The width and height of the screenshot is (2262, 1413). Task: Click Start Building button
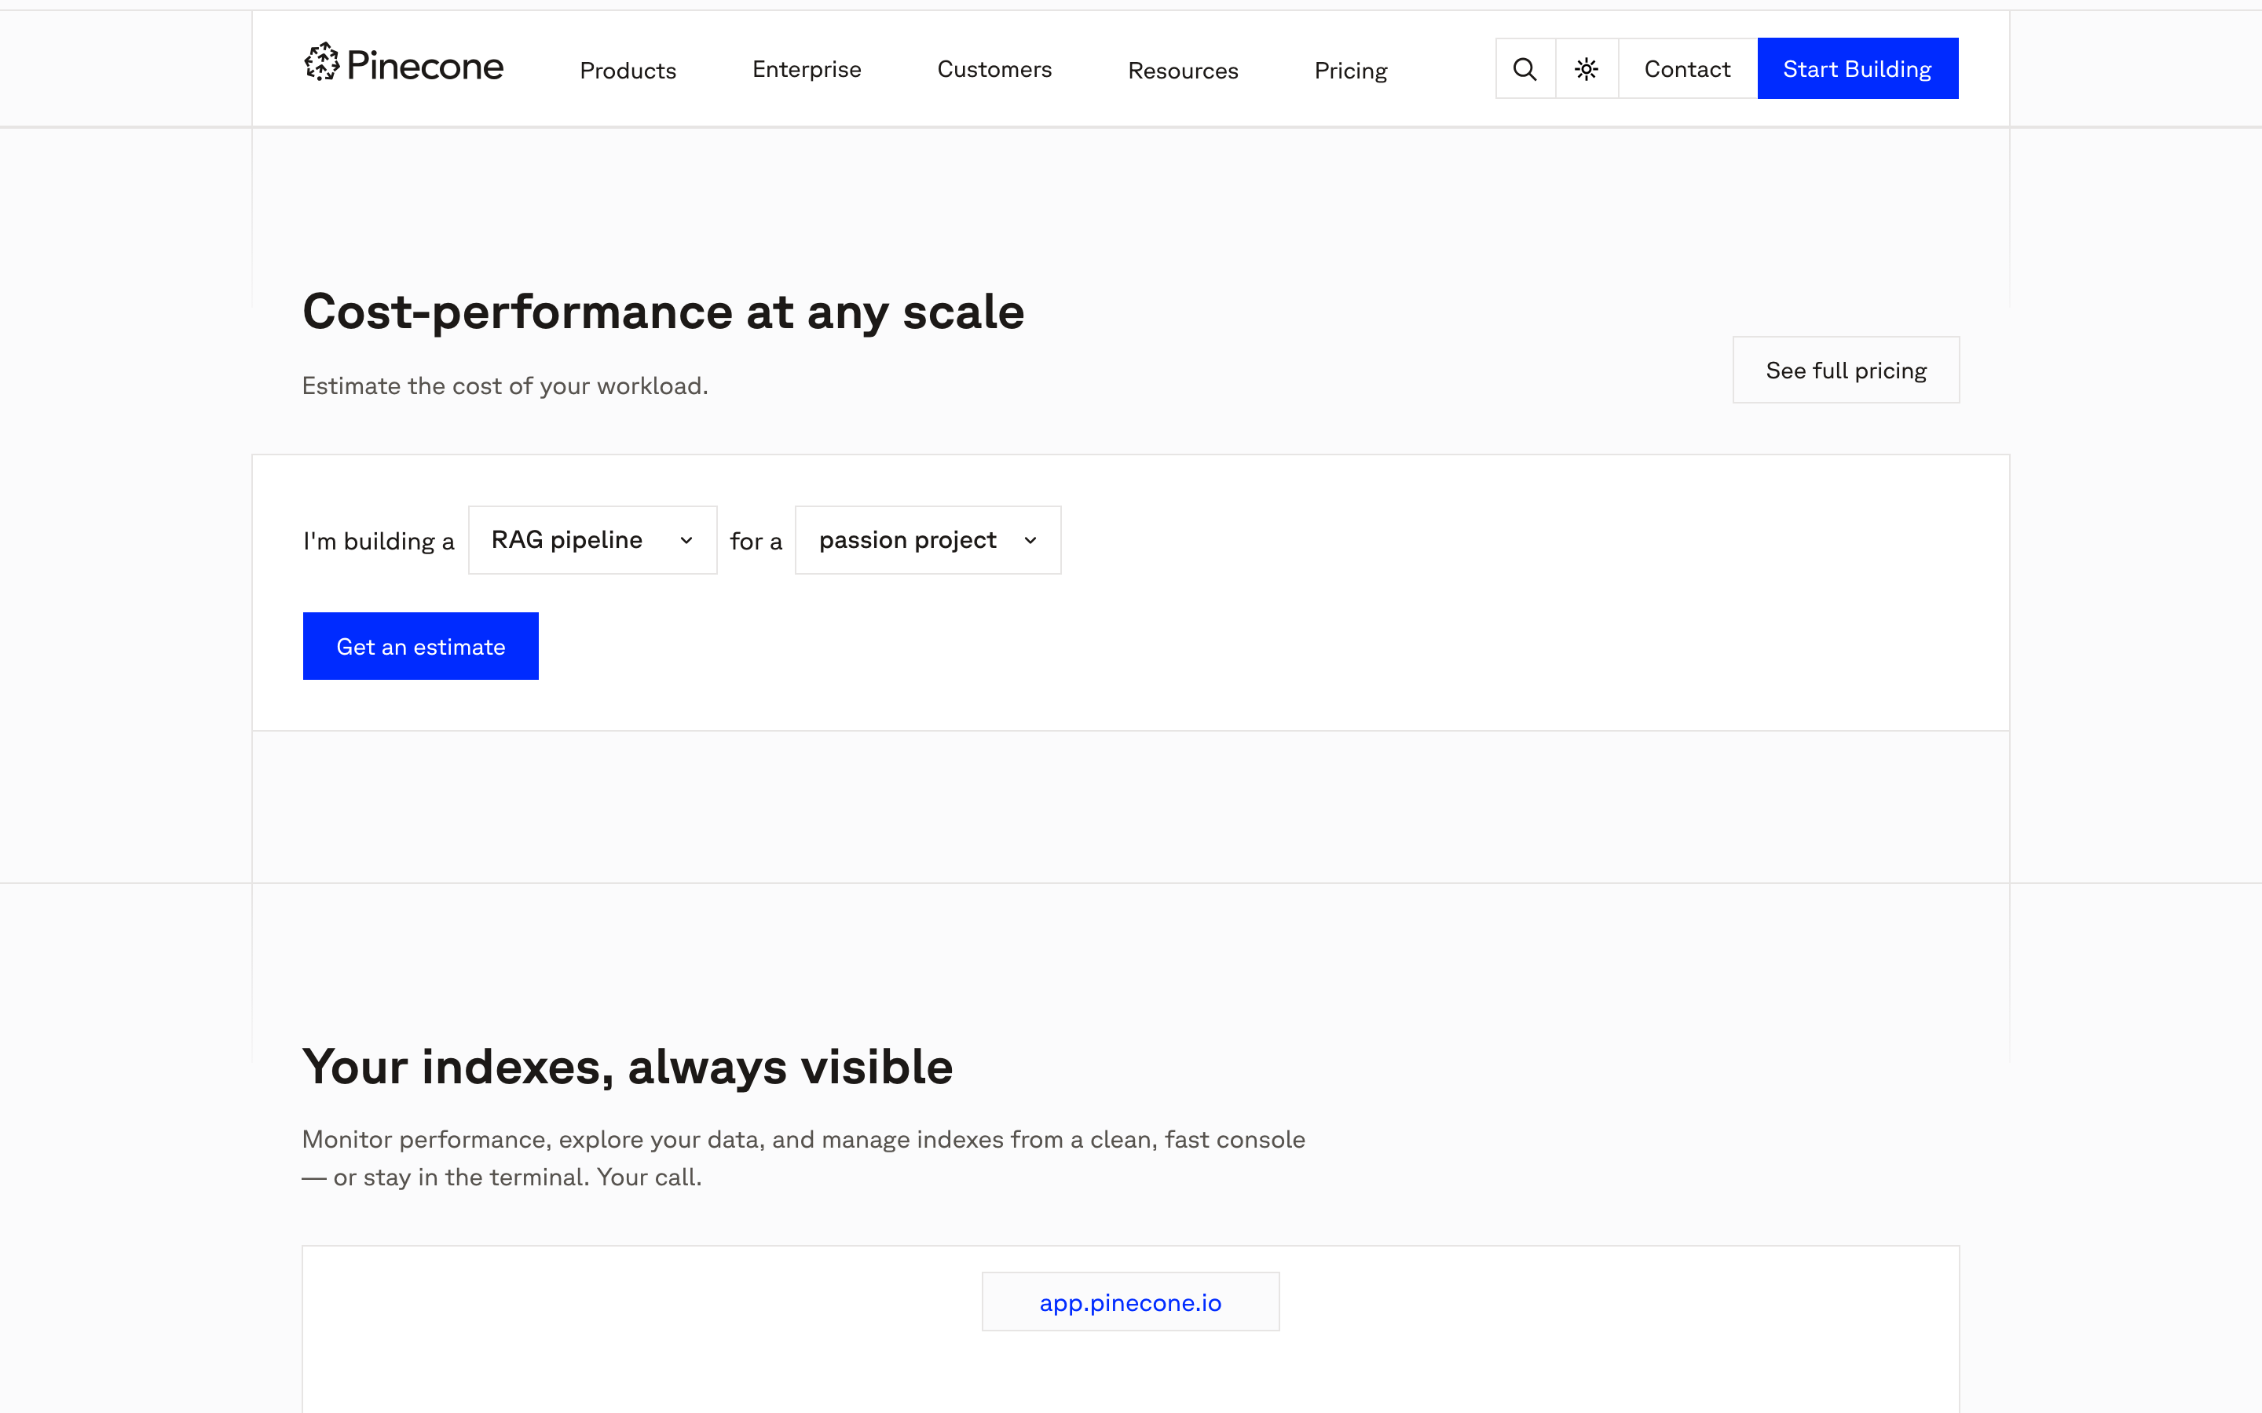[x=1858, y=69]
